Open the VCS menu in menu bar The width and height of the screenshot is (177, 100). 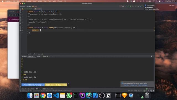click(x=54, y=1)
